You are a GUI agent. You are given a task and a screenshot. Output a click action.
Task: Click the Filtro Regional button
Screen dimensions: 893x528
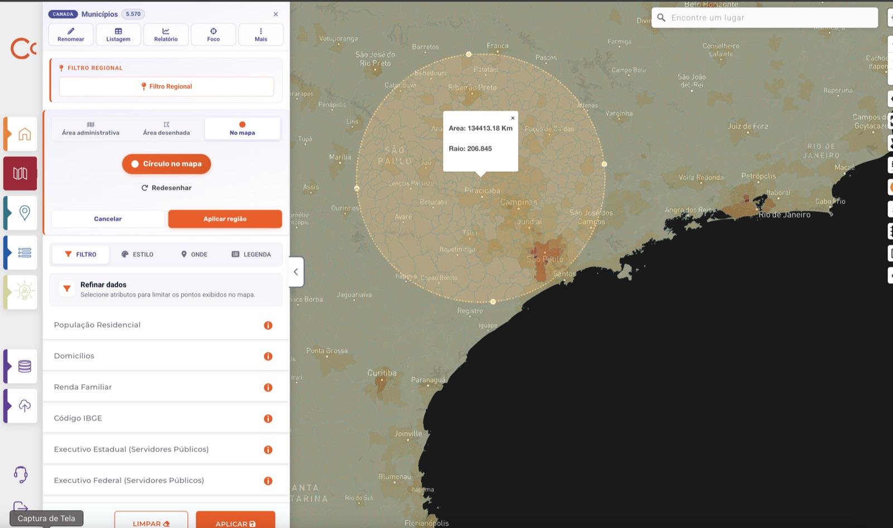click(166, 87)
